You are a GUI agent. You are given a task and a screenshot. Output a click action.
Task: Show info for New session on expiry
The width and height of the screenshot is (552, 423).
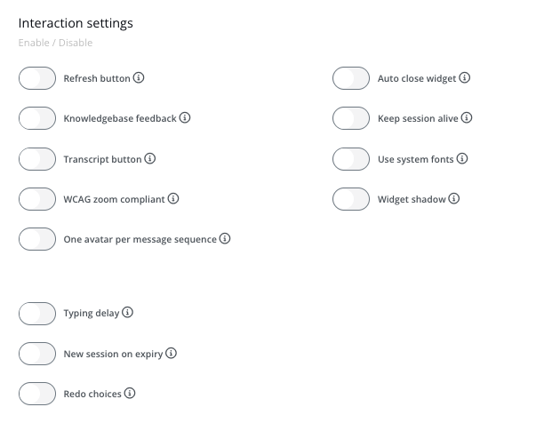pyautogui.click(x=171, y=353)
